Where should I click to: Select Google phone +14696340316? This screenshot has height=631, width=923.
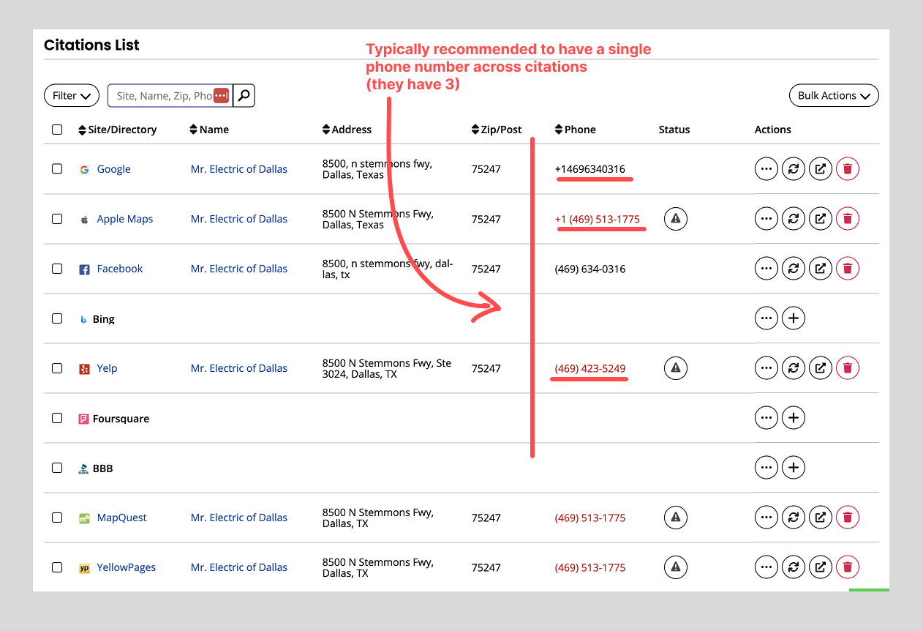590,169
